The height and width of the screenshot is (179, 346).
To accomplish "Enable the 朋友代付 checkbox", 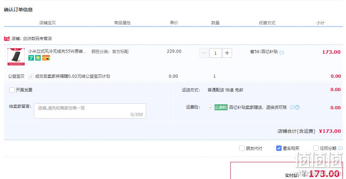I will pyautogui.click(x=242, y=148).
